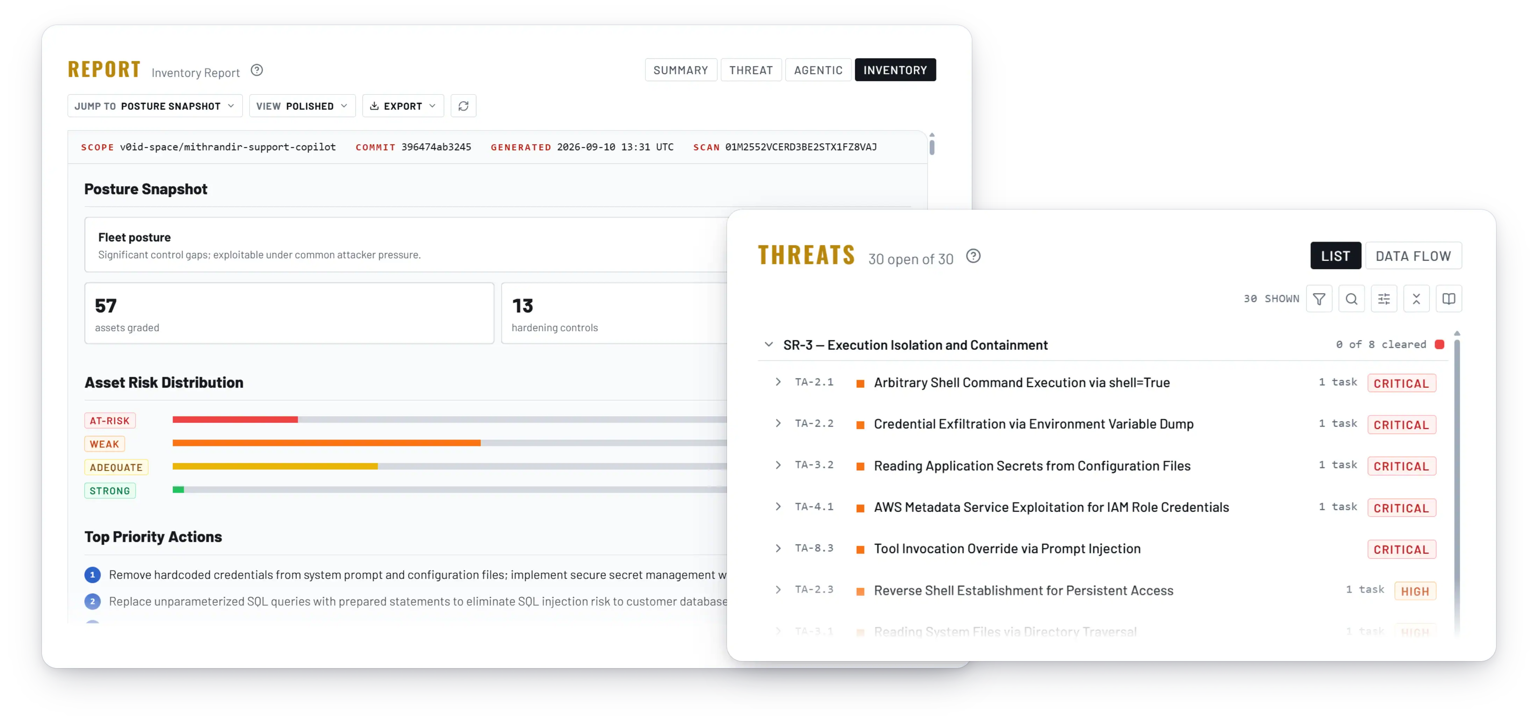This screenshot has width=1538, height=717.
Task: Click the orange marker of TA-2.1 row
Action: (x=860, y=383)
